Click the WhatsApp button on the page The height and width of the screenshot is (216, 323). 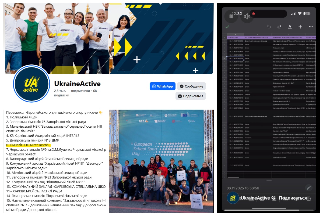tap(163, 86)
